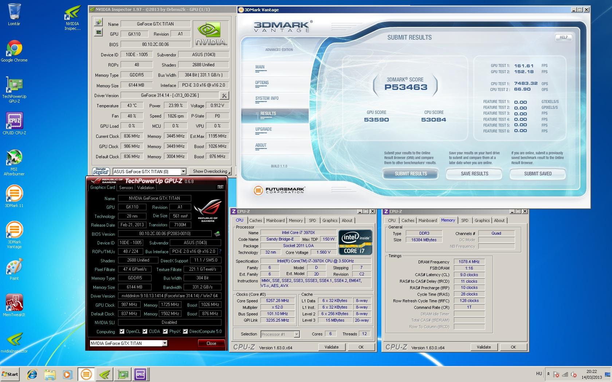Open the nvidiaInspector desktop icon
The image size is (612, 382).
click(14, 343)
